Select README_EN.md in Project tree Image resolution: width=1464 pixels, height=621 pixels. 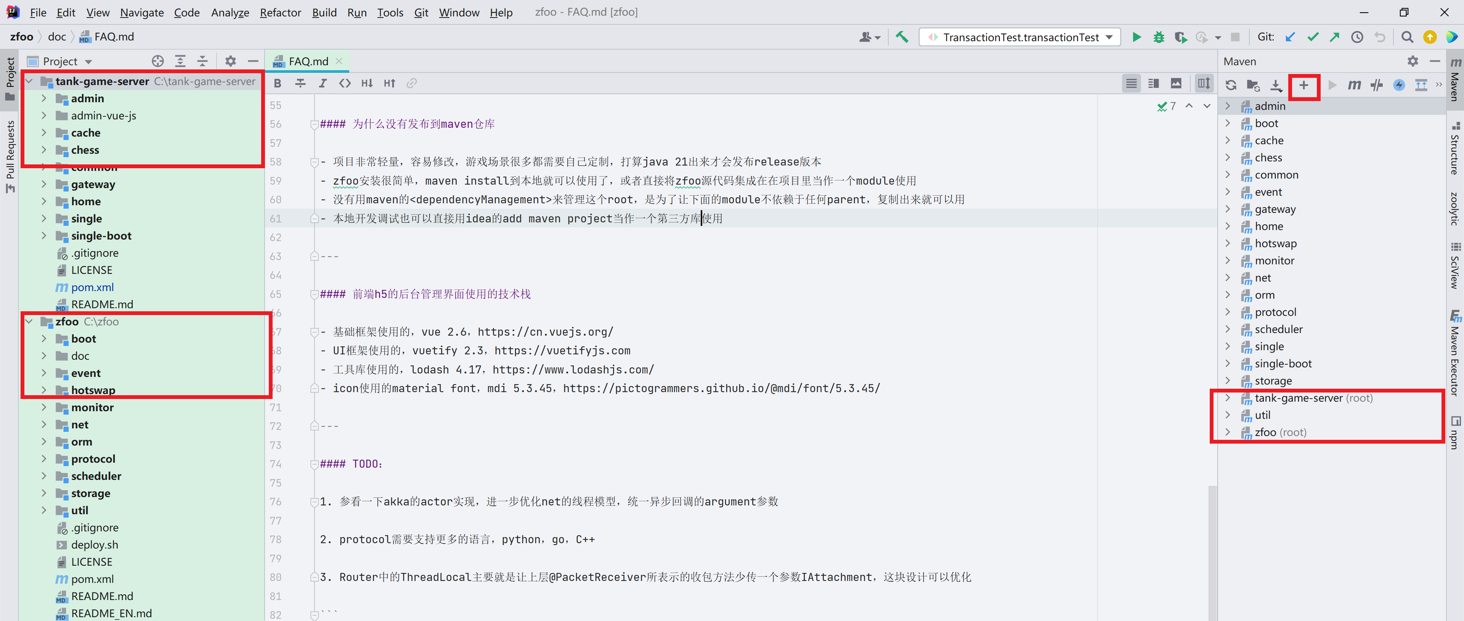(111, 614)
